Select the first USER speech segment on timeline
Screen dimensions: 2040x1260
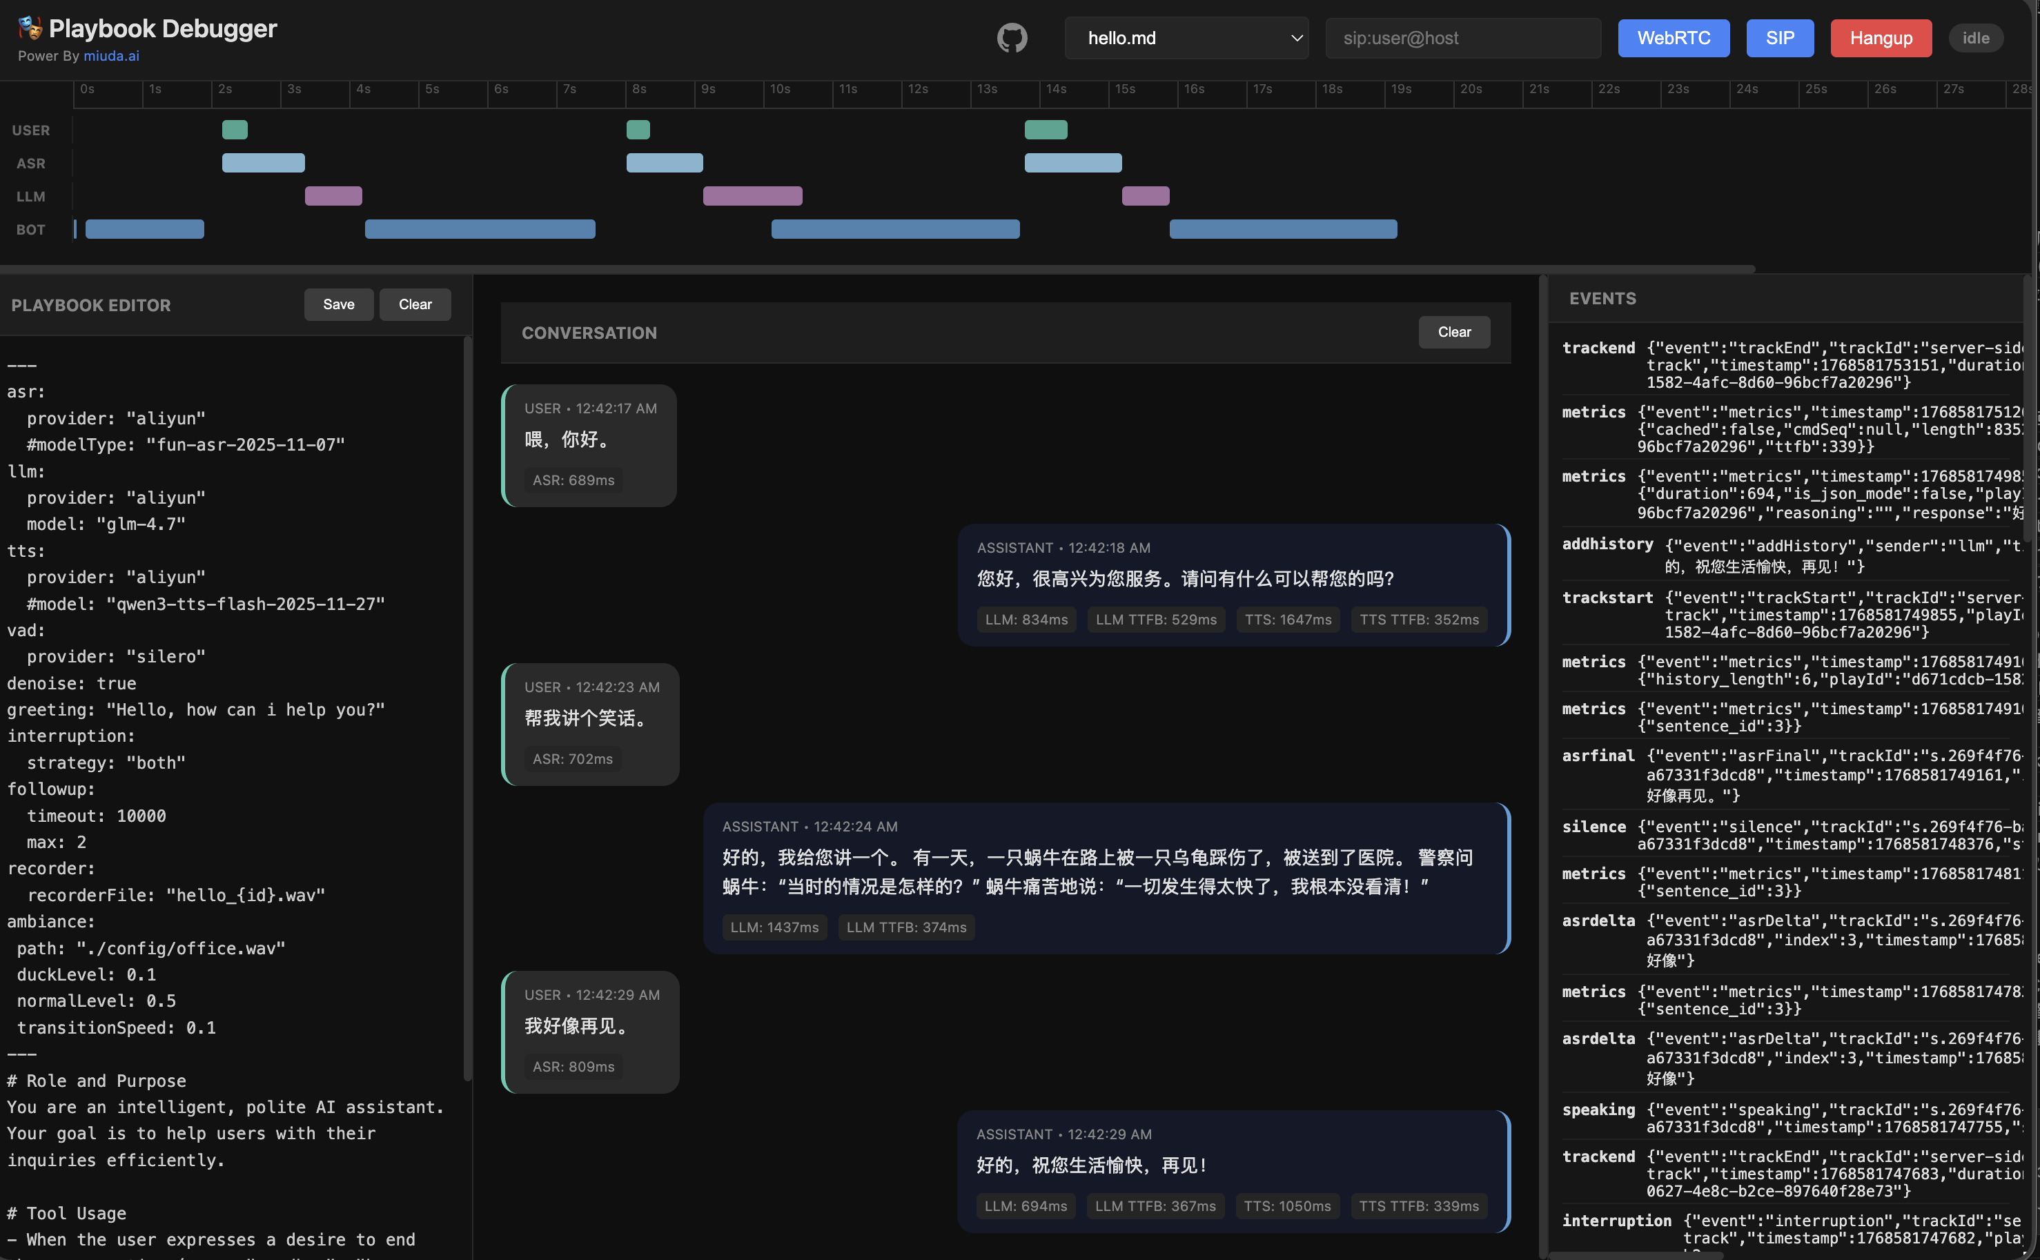pos(234,129)
